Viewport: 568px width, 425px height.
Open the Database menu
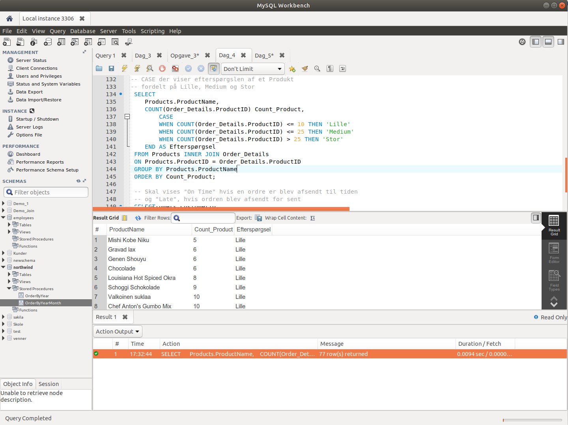pyautogui.click(x=83, y=31)
